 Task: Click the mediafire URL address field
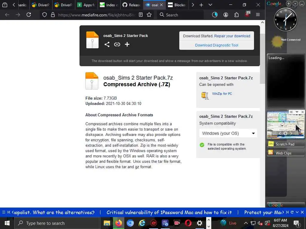pos(97,15)
